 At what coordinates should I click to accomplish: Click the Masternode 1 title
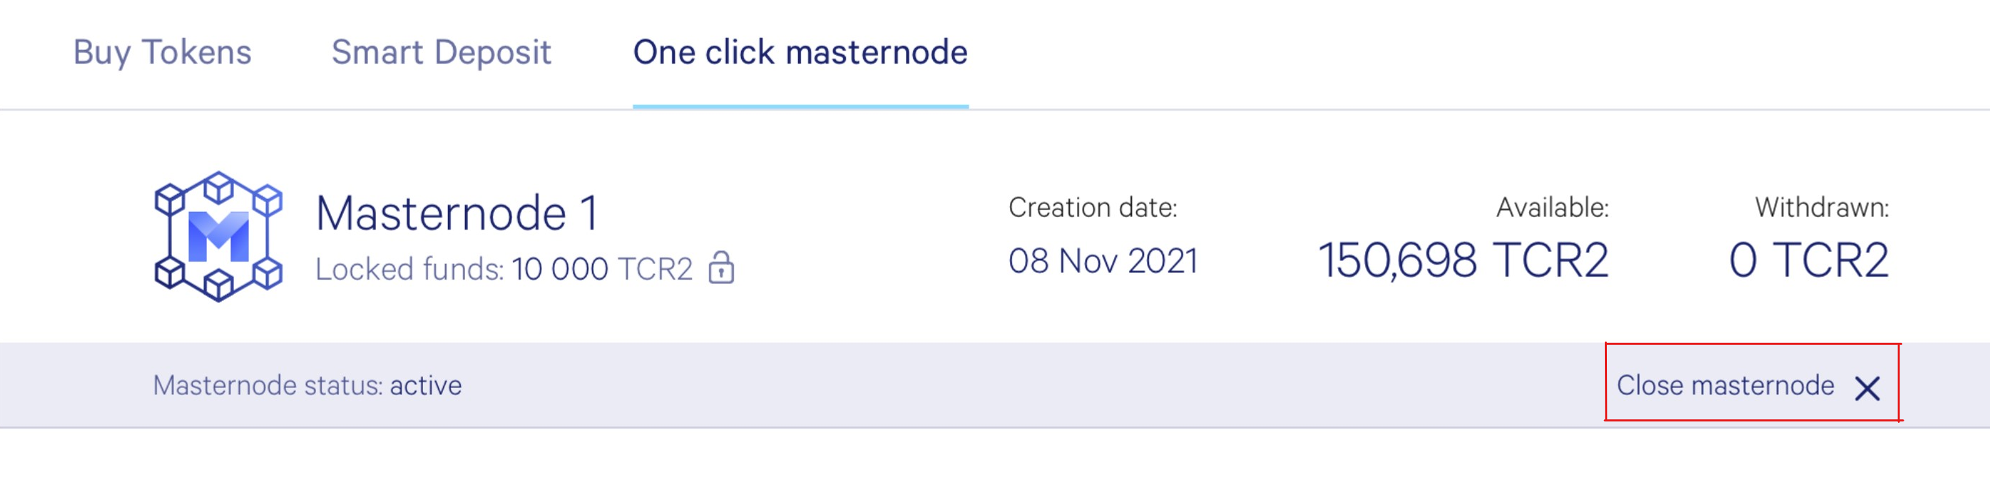pos(457,213)
